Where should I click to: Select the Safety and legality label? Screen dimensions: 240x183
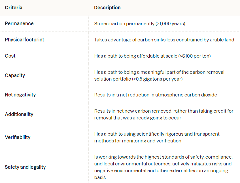25,167
